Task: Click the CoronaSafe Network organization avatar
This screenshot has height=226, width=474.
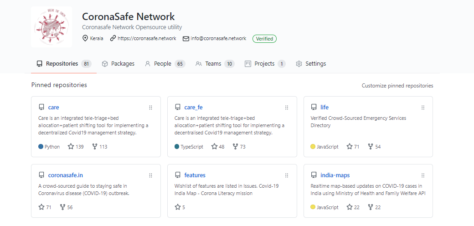Action: click(x=52, y=27)
